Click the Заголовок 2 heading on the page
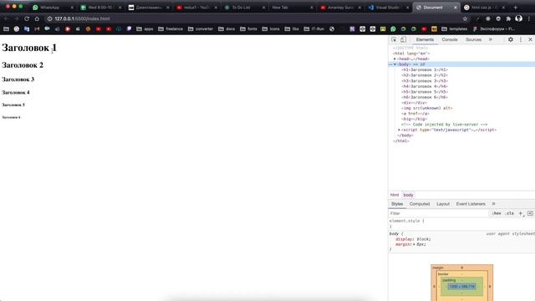The height and width of the screenshot is (301, 535). coord(23,65)
